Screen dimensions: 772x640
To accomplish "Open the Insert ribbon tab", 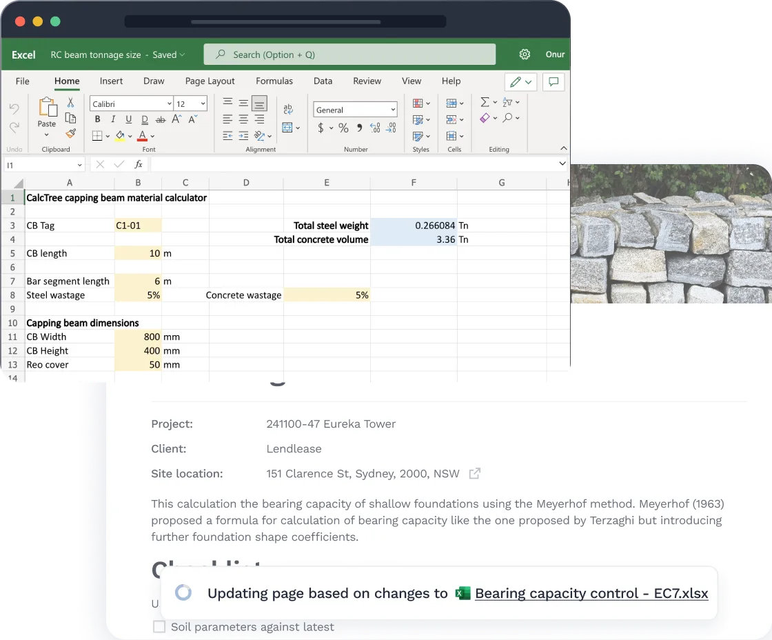I will pyautogui.click(x=111, y=81).
